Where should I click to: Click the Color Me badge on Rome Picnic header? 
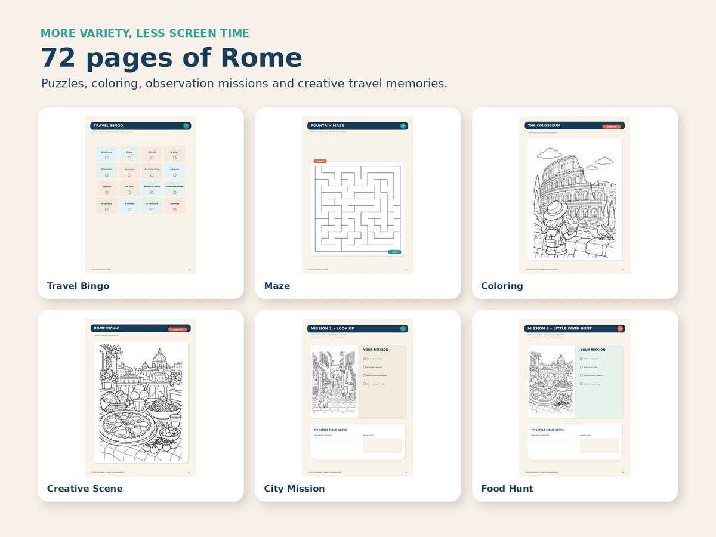pyautogui.click(x=178, y=329)
